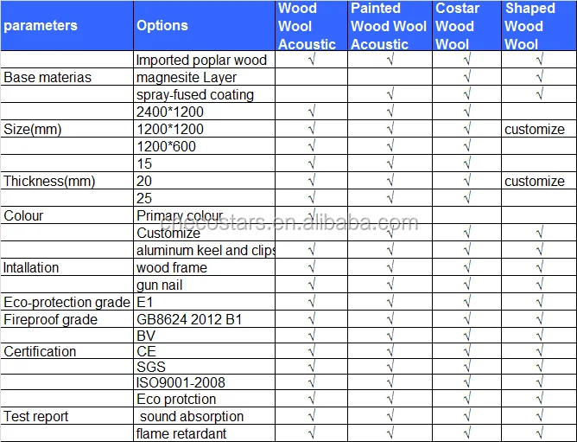Image resolution: width=577 pixels, height=442 pixels.
Task: Select the 'GB8624 2012 B1' cell
Action: click(x=189, y=320)
